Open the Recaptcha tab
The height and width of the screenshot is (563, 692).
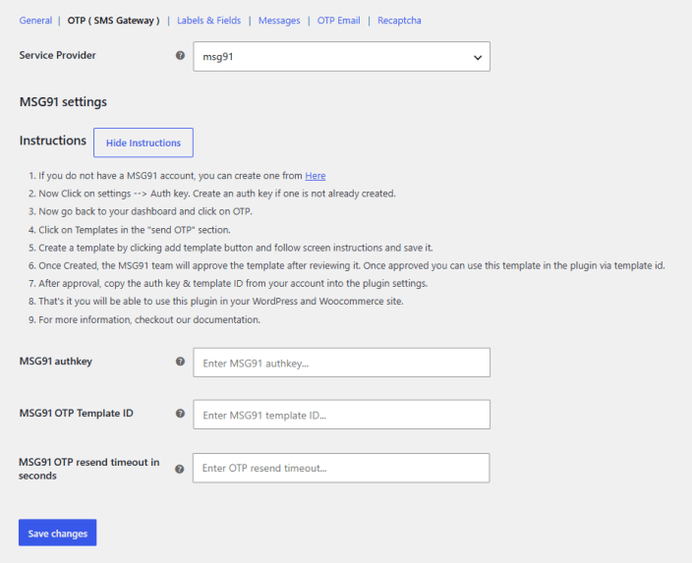pyautogui.click(x=399, y=21)
